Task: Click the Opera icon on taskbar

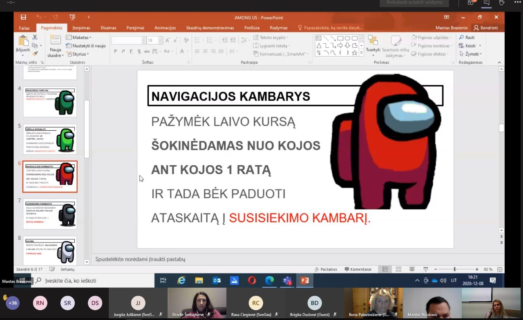Action: point(252,280)
